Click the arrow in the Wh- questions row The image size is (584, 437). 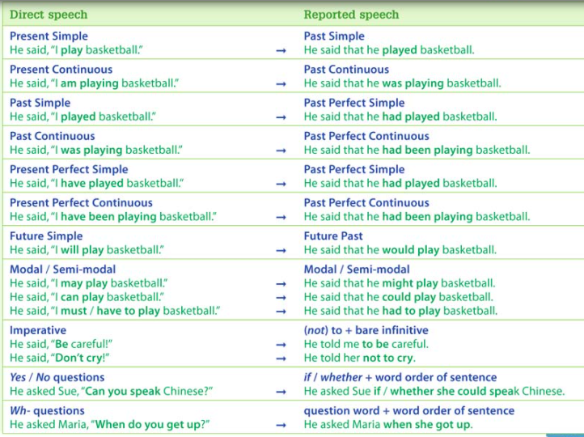click(281, 425)
